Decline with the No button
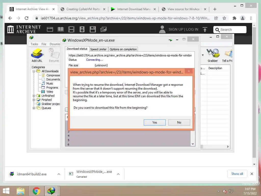Image resolution: width=261 pixels, height=196 pixels. click(x=179, y=122)
